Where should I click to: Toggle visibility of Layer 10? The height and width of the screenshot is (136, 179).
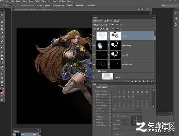(94, 55)
